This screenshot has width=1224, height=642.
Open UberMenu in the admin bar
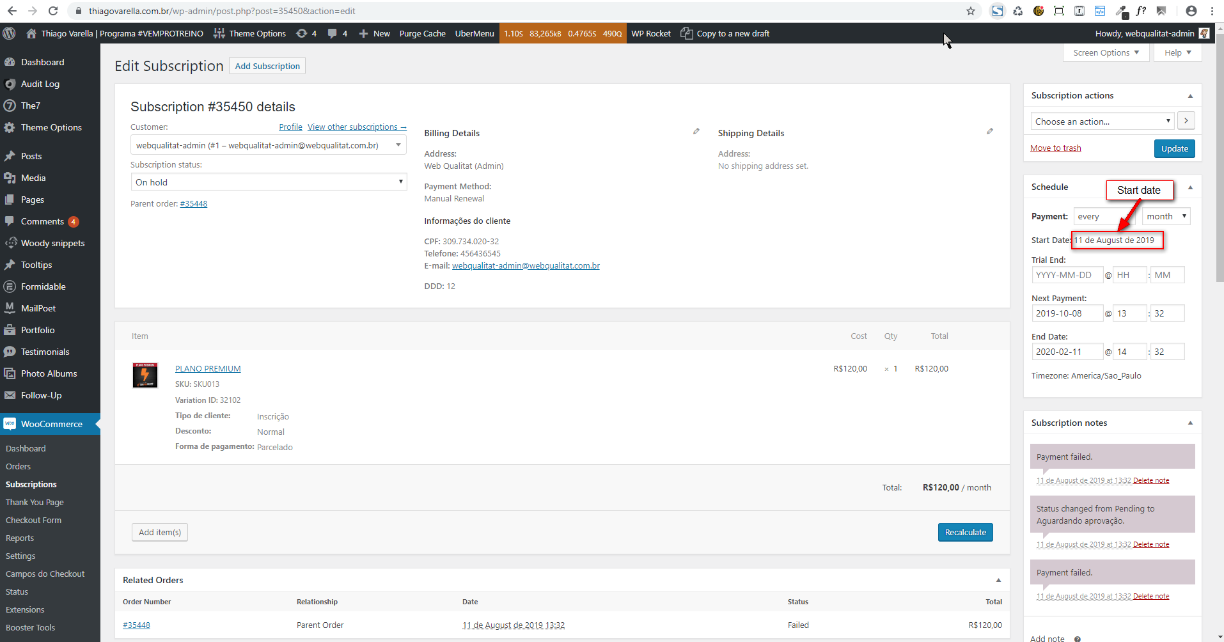[475, 33]
